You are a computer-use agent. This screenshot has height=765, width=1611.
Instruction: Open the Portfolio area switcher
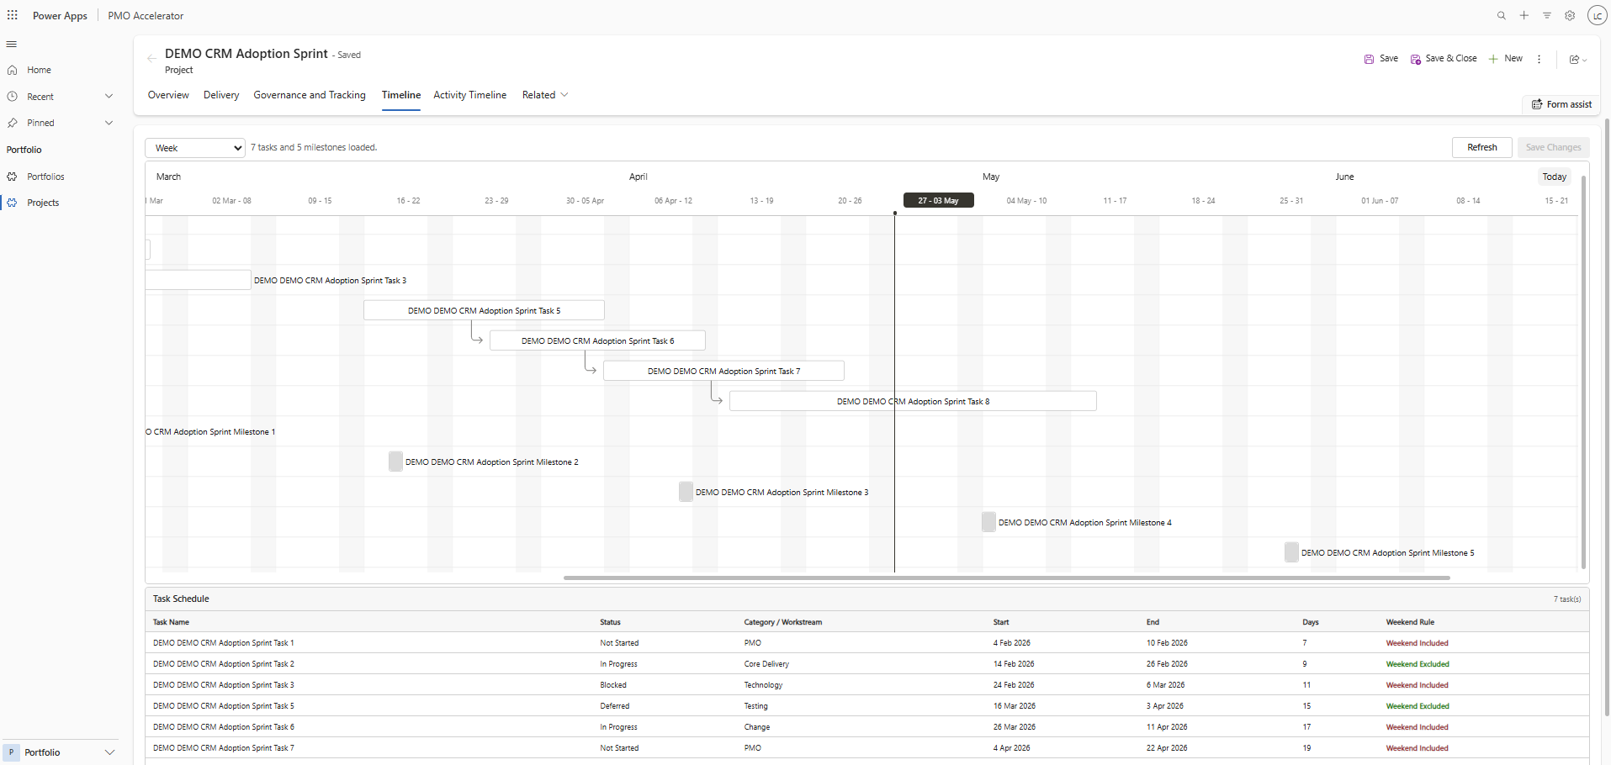[x=60, y=752]
